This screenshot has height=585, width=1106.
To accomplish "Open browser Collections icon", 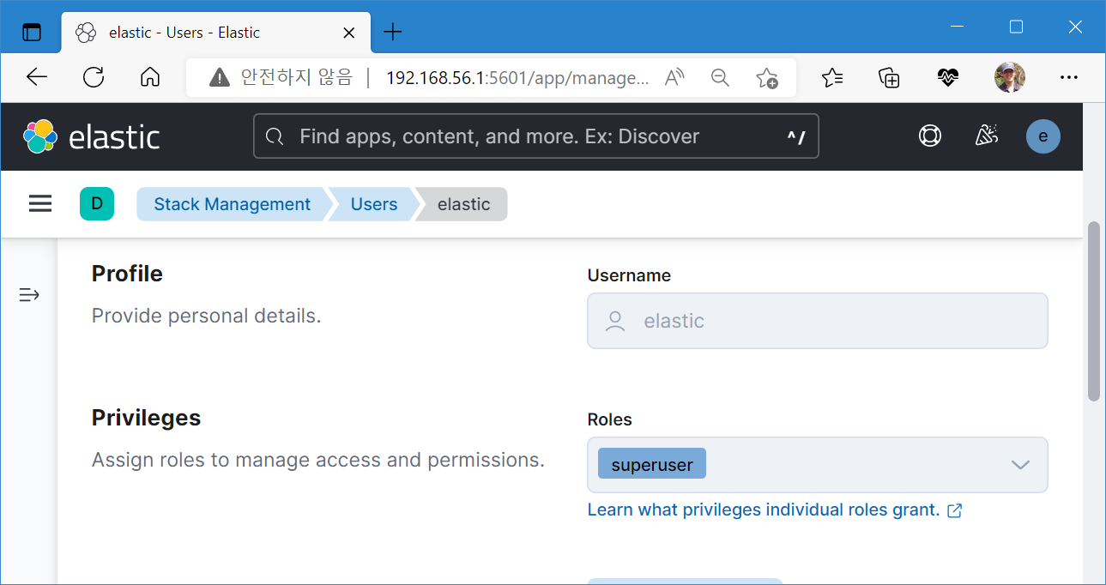I will pos(890,78).
